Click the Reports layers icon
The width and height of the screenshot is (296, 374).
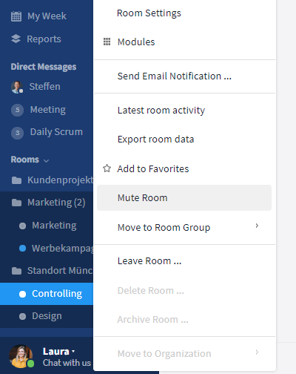[x=16, y=39]
